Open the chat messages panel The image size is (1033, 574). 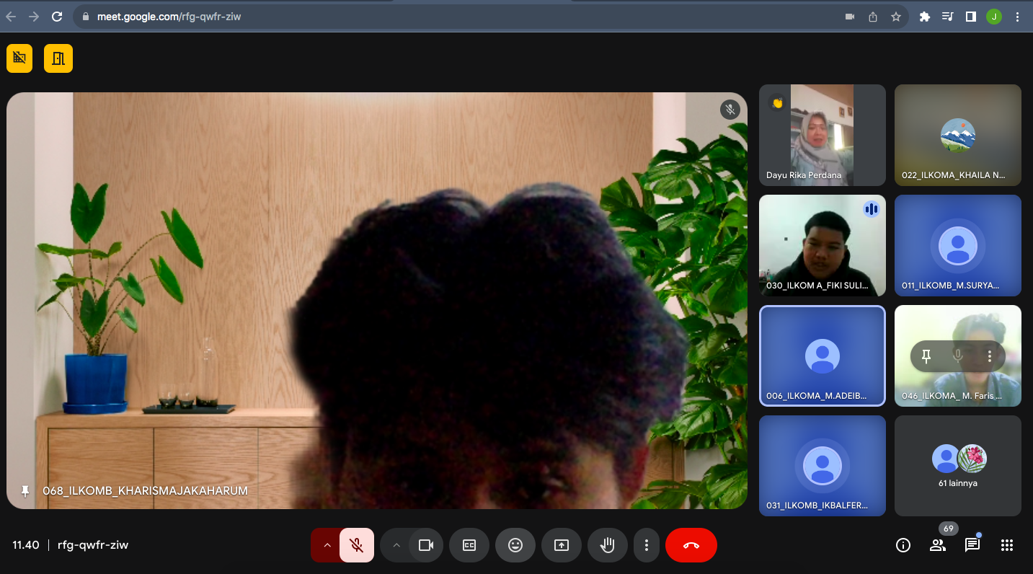972,545
